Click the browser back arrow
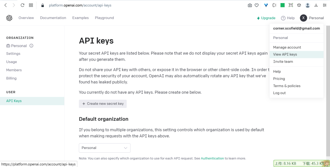 (x=5, y=5)
